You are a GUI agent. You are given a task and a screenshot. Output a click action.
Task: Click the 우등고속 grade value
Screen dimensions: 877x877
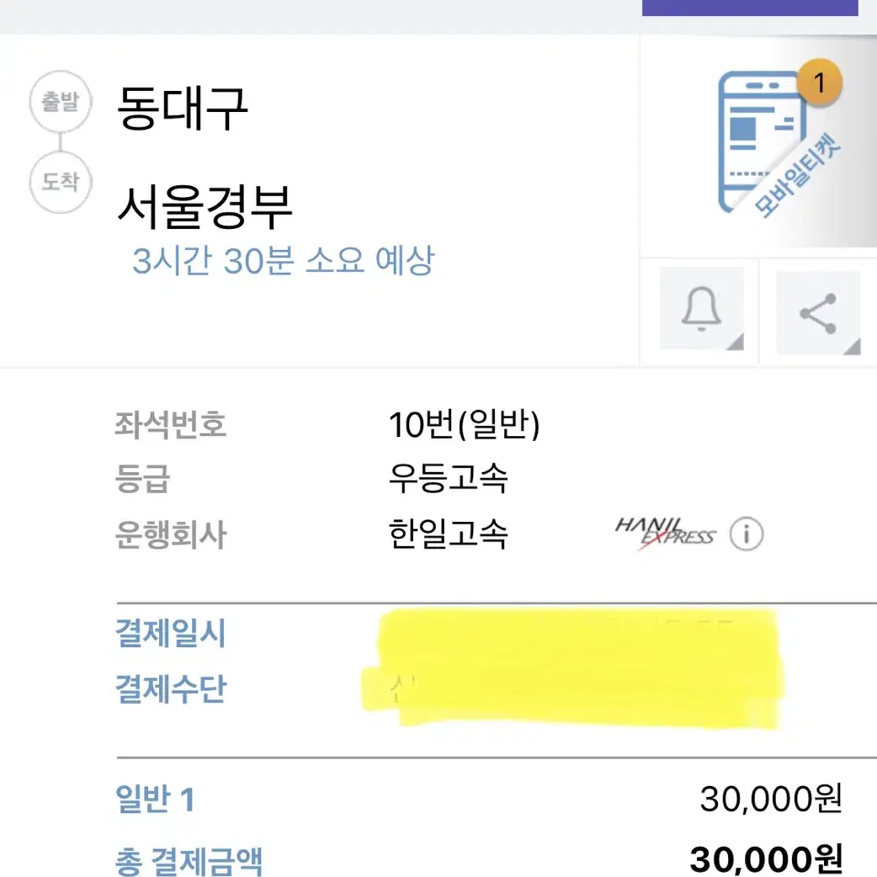[449, 478]
